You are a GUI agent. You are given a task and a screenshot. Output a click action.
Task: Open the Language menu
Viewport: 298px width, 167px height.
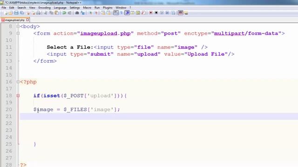[60, 8]
